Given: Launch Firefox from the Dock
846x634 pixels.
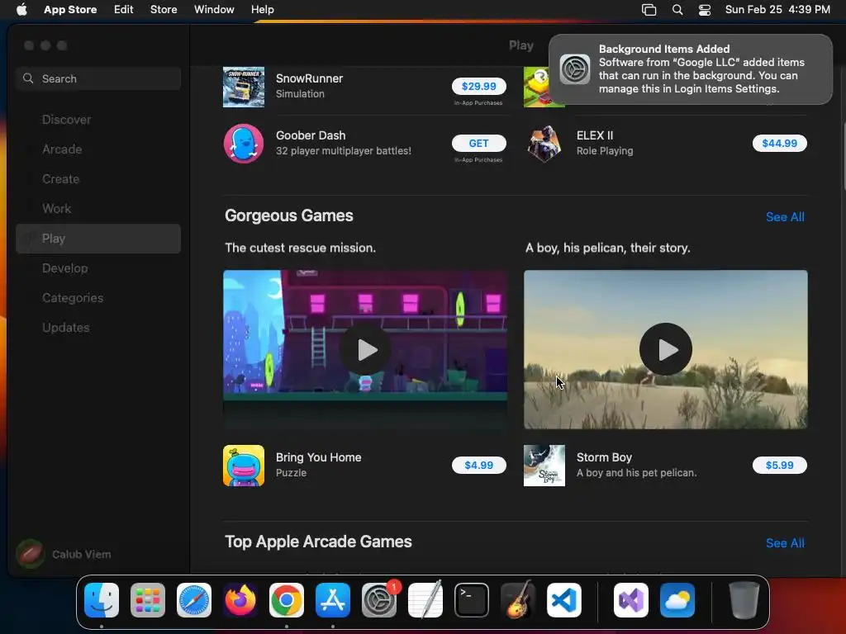Looking at the screenshot, I should (x=240, y=600).
